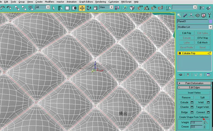Open the Help menu
This screenshot has height=131, width=213.
pos(136,2)
